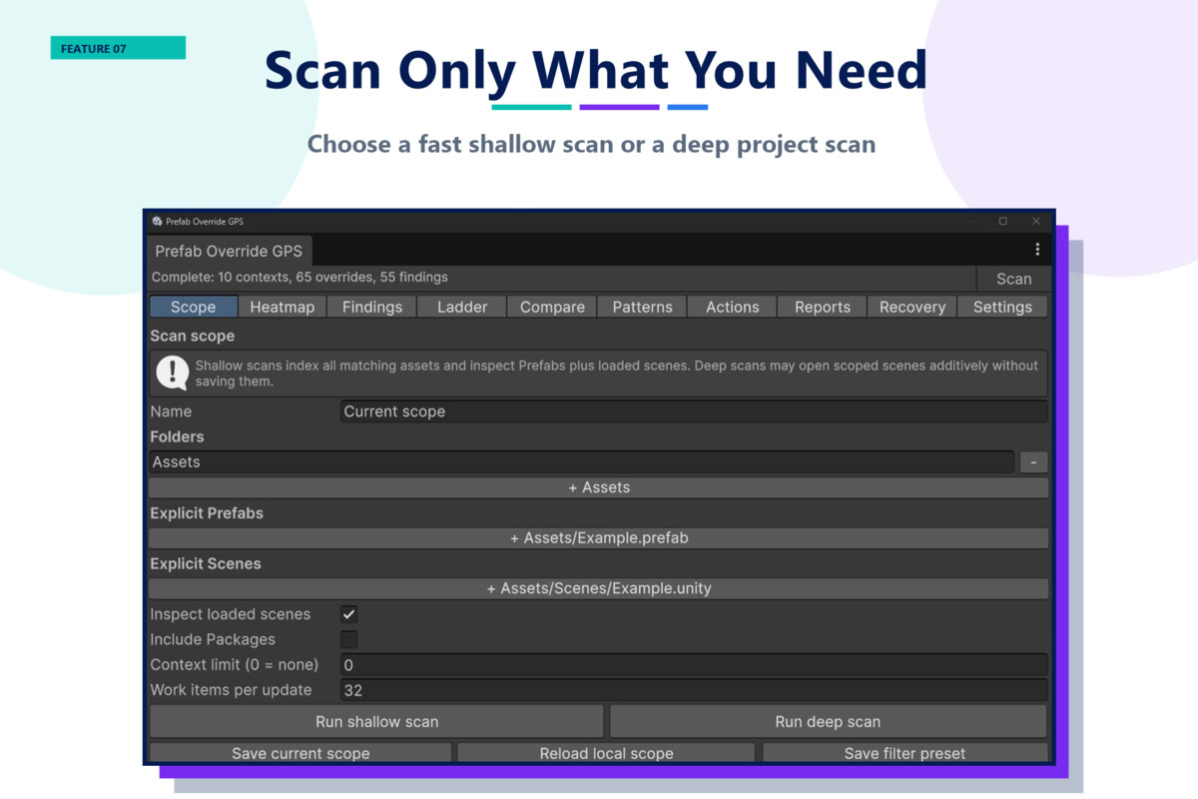Click Reload local scope
The height and width of the screenshot is (799, 1198).
pos(606,753)
